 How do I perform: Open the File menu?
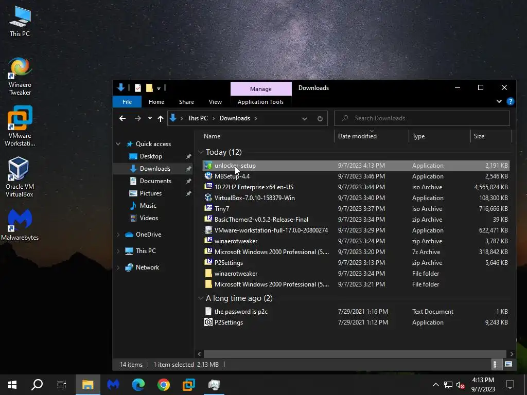(x=127, y=102)
